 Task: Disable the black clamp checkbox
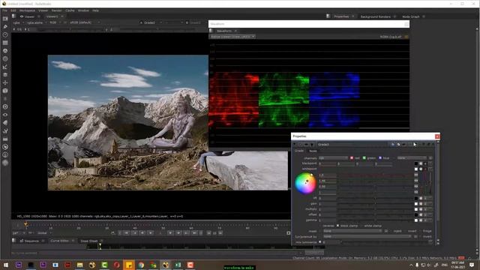[x=337, y=226]
